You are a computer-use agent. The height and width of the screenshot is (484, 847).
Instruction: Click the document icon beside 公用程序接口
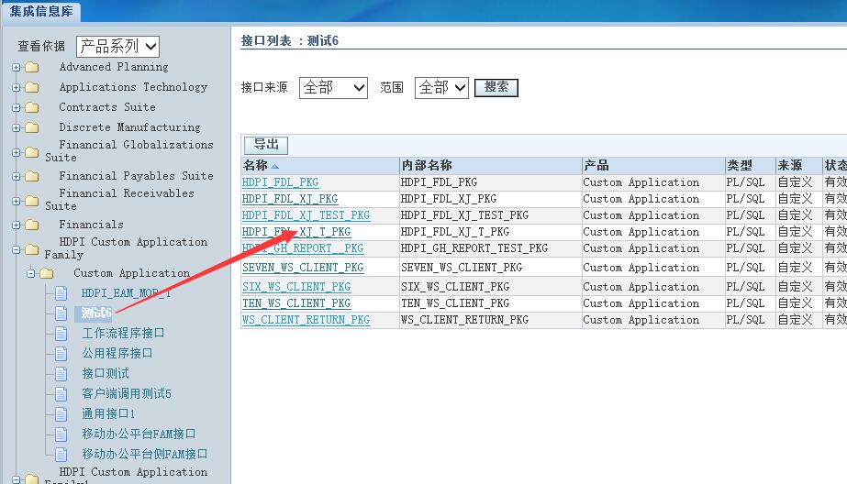(61, 354)
